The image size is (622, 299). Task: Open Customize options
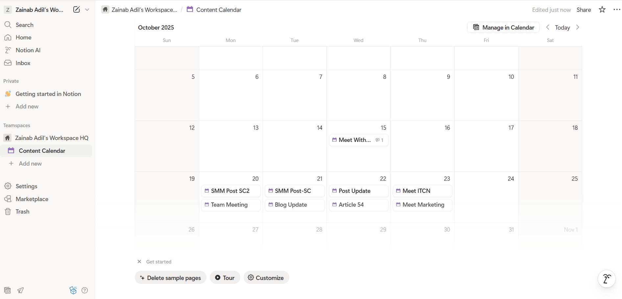click(266, 278)
